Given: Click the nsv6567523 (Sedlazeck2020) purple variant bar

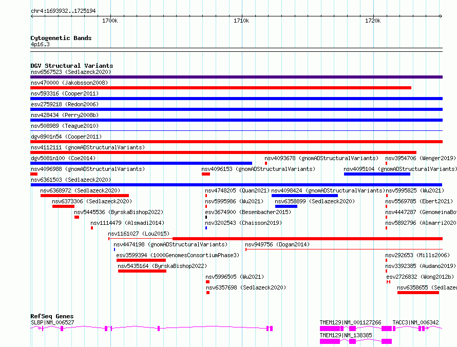Looking at the screenshot, I should point(236,77).
